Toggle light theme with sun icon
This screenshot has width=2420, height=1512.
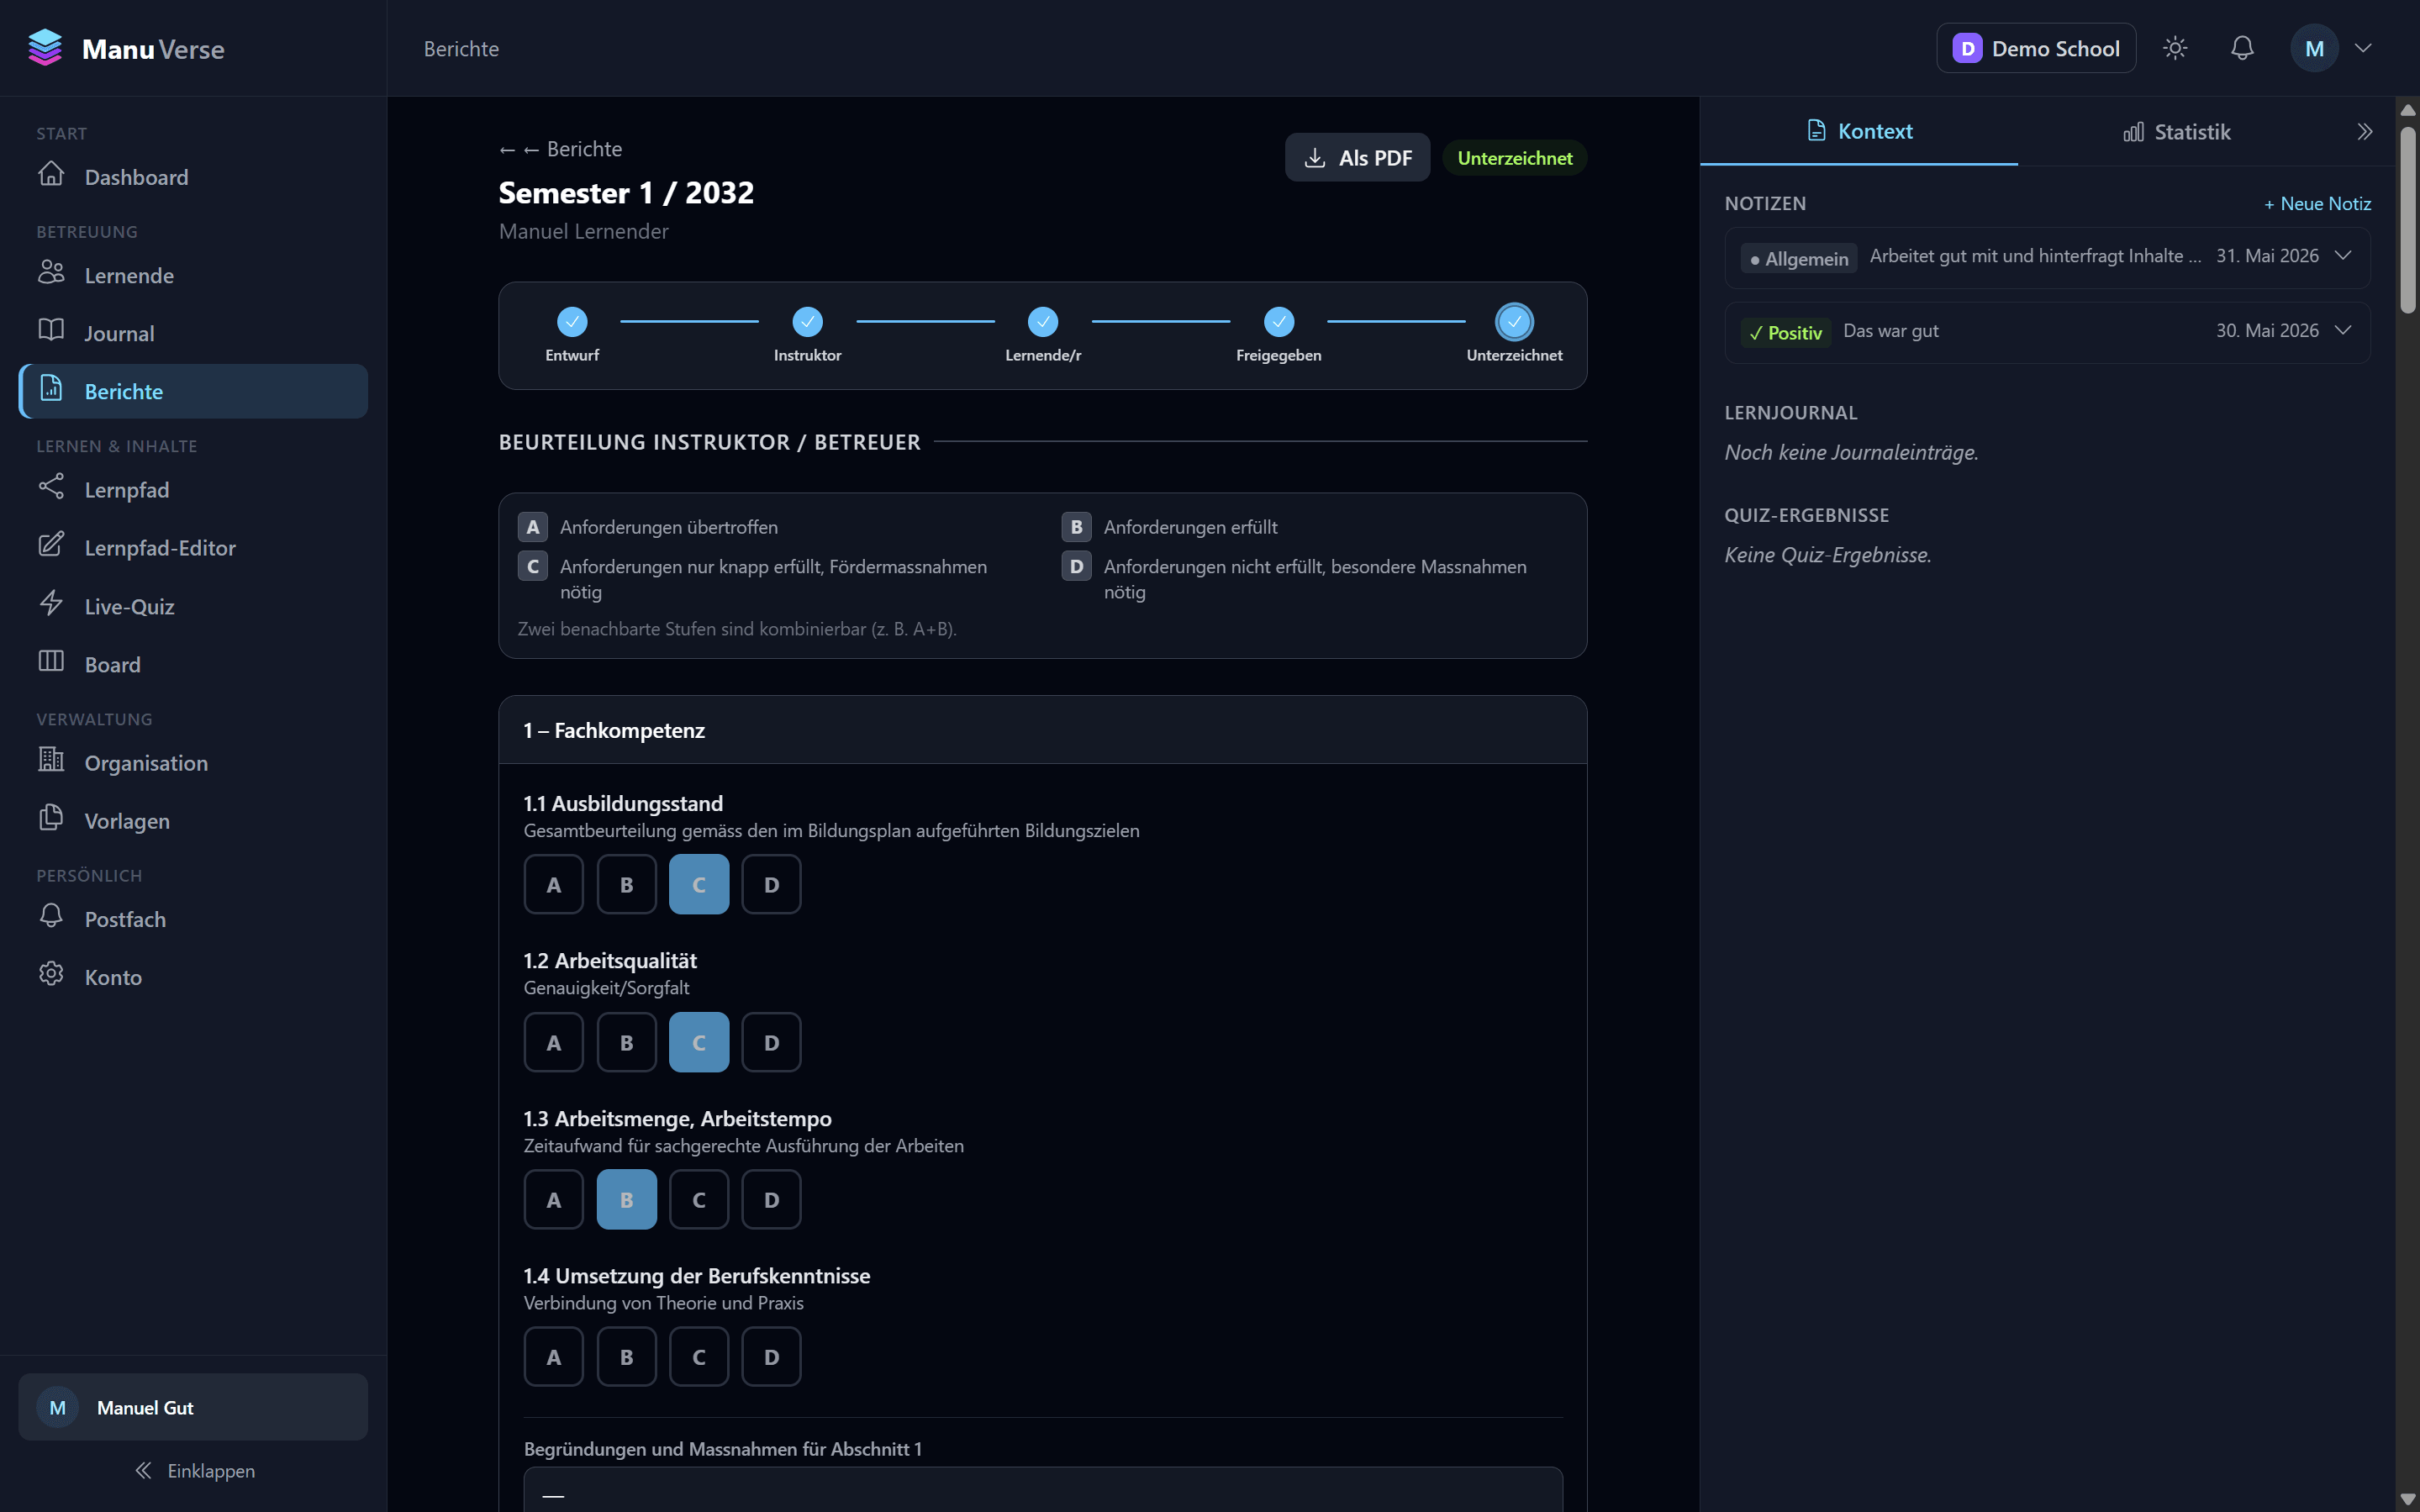(x=2175, y=48)
